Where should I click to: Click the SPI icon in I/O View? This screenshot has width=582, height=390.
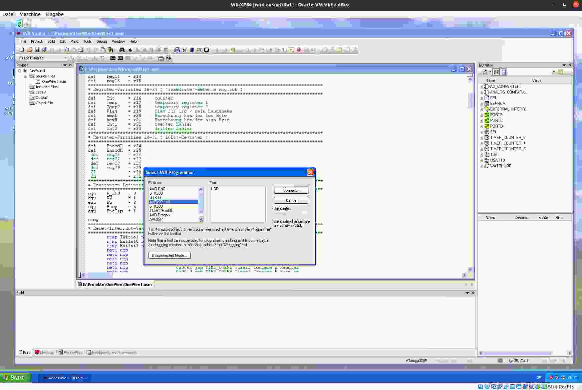(x=487, y=132)
